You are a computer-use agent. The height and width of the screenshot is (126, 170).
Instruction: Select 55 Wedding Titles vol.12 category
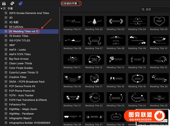[x=24, y=31]
